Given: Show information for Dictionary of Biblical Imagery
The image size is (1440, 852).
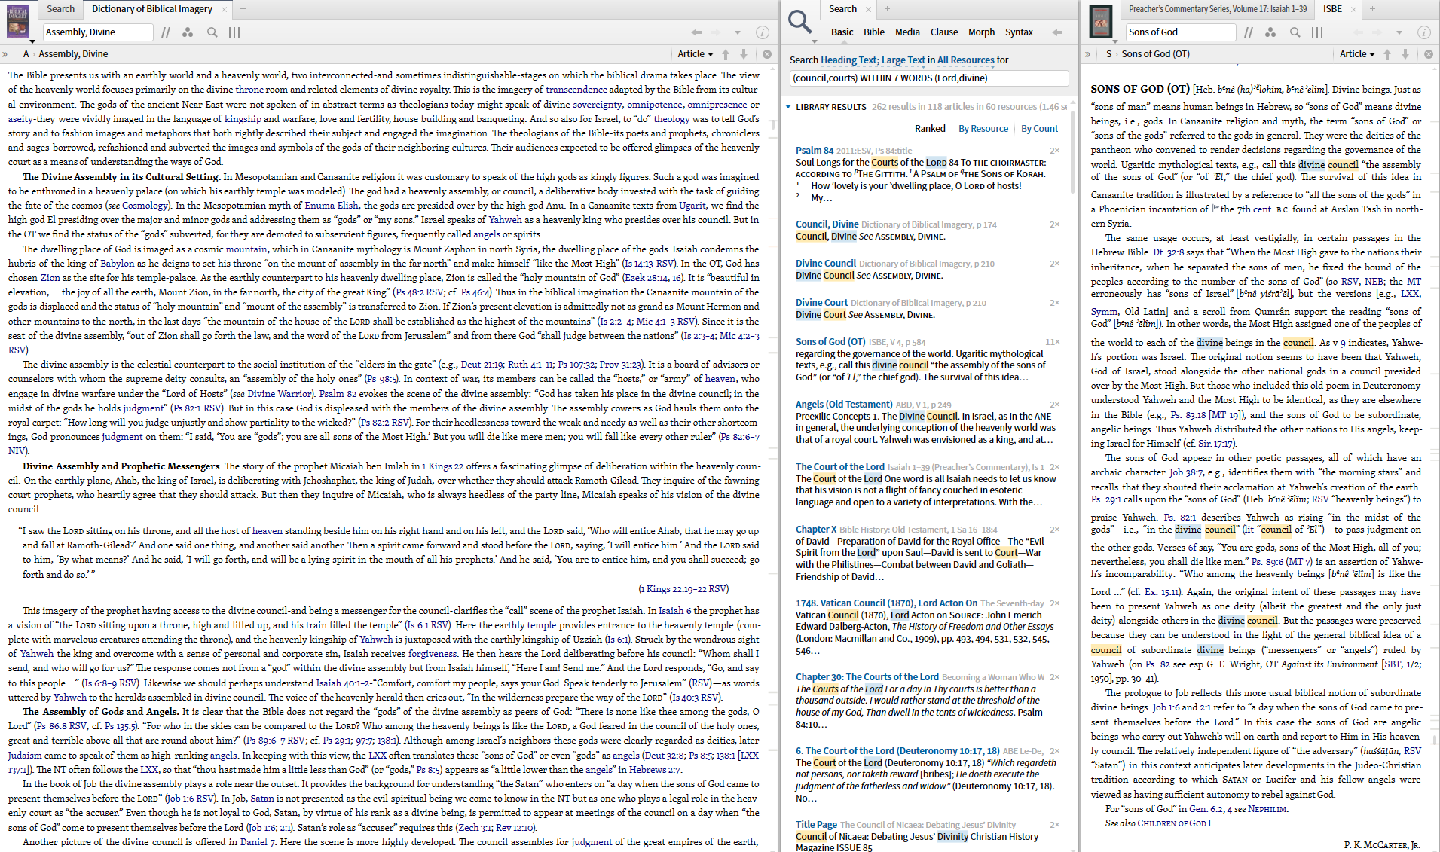Looking at the screenshot, I should (x=763, y=32).
